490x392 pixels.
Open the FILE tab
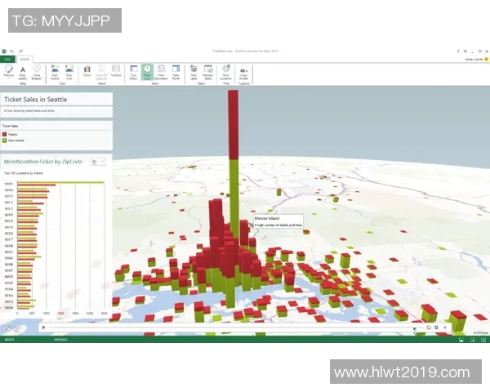click(x=7, y=59)
